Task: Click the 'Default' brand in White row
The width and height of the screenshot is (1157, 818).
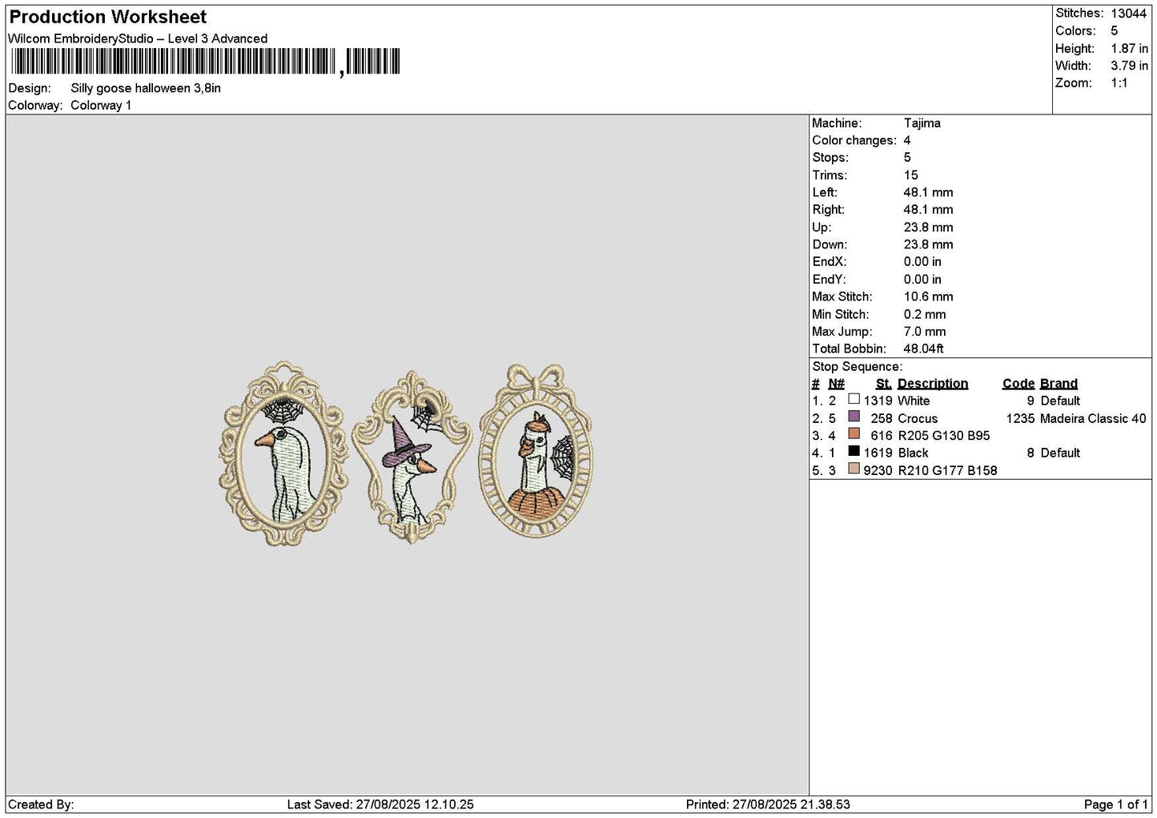Action: [1060, 401]
